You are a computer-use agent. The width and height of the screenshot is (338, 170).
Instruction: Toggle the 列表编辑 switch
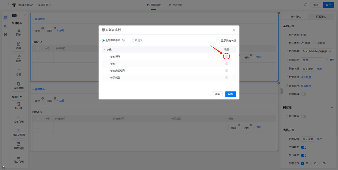(304, 94)
